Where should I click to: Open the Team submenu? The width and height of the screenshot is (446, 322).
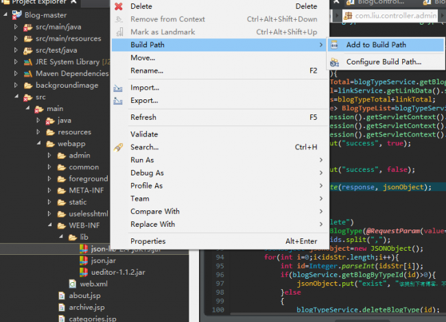click(219, 199)
